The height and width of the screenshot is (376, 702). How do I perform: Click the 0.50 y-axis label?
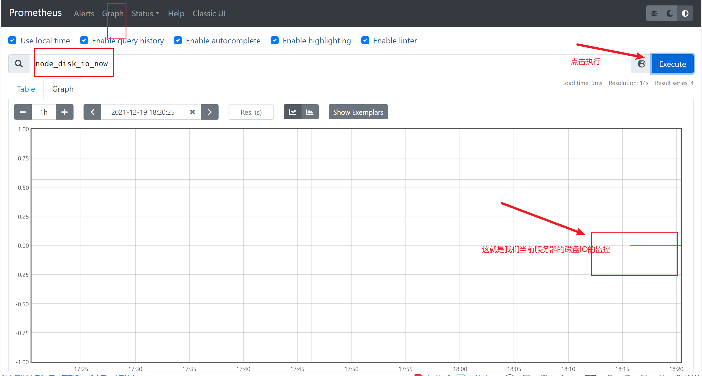tap(23, 188)
